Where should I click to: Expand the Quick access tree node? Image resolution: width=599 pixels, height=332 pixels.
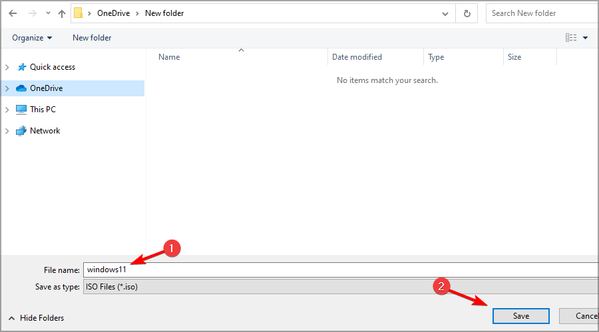[x=7, y=67]
